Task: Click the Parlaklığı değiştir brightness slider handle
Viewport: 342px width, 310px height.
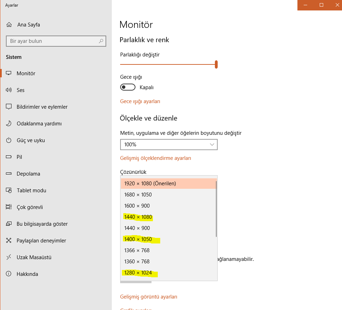Action: (216, 64)
